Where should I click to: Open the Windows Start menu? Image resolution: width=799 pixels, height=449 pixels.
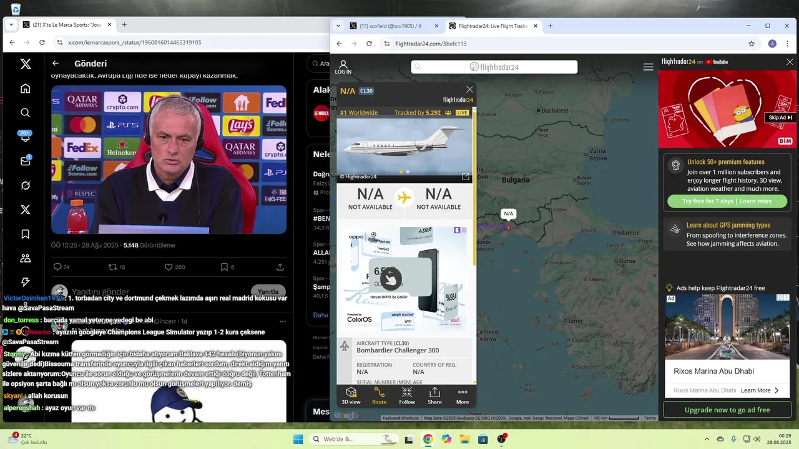298,439
